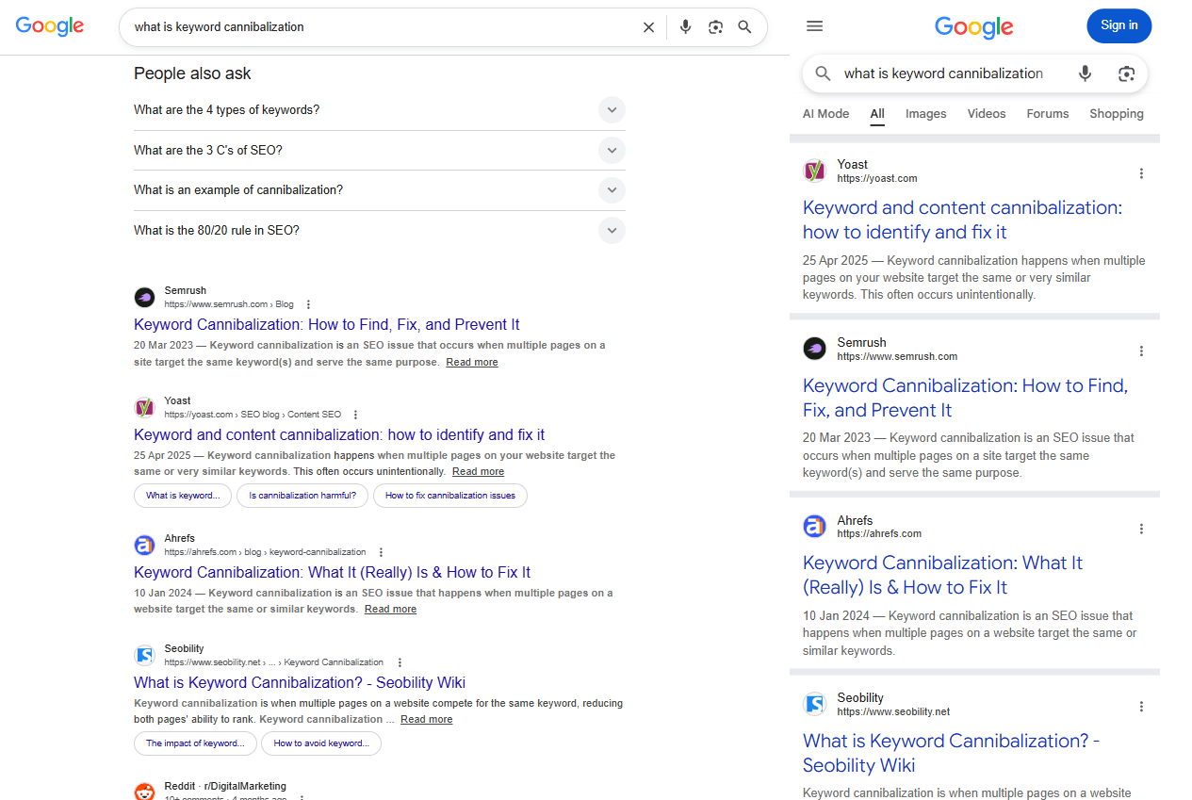
Task: Click the mobile search magnifier icon
Action: tap(824, 73)
